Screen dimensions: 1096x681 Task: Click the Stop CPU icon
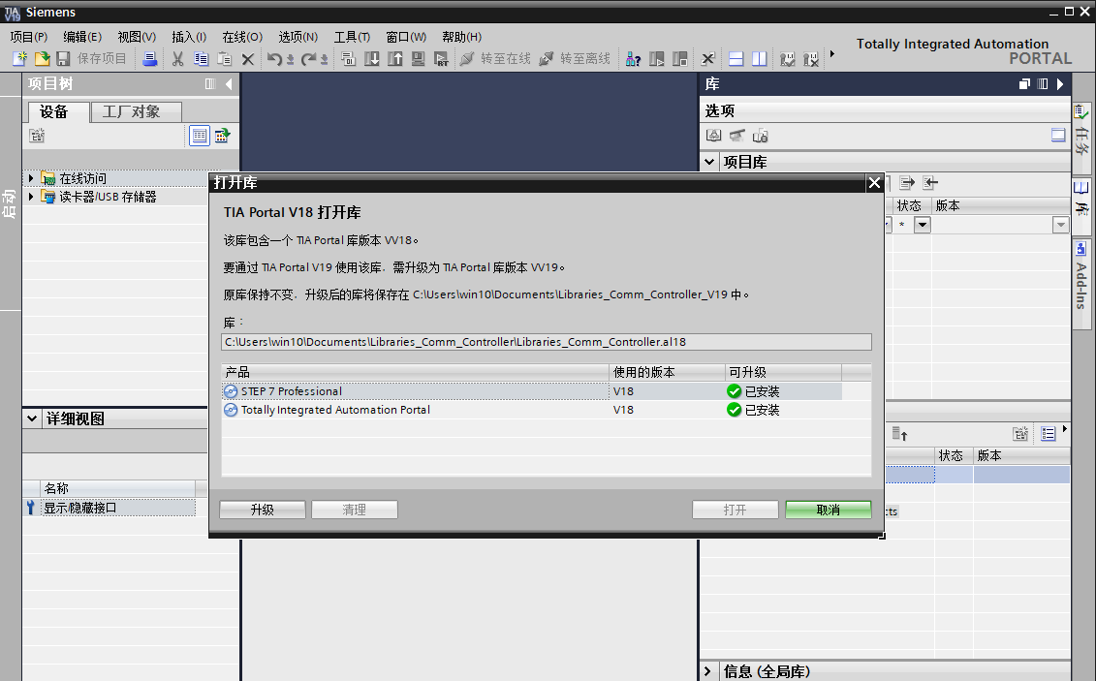click(679, 59)
